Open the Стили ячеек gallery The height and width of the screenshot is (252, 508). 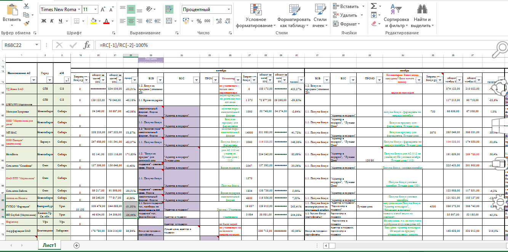click(x=320, y=16)
